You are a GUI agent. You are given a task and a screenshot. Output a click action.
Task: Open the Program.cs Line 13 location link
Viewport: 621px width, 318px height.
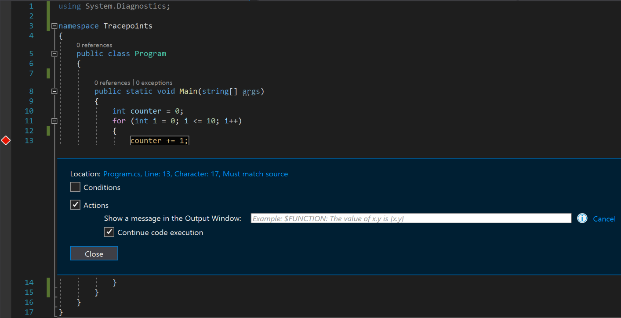[195, 174]
